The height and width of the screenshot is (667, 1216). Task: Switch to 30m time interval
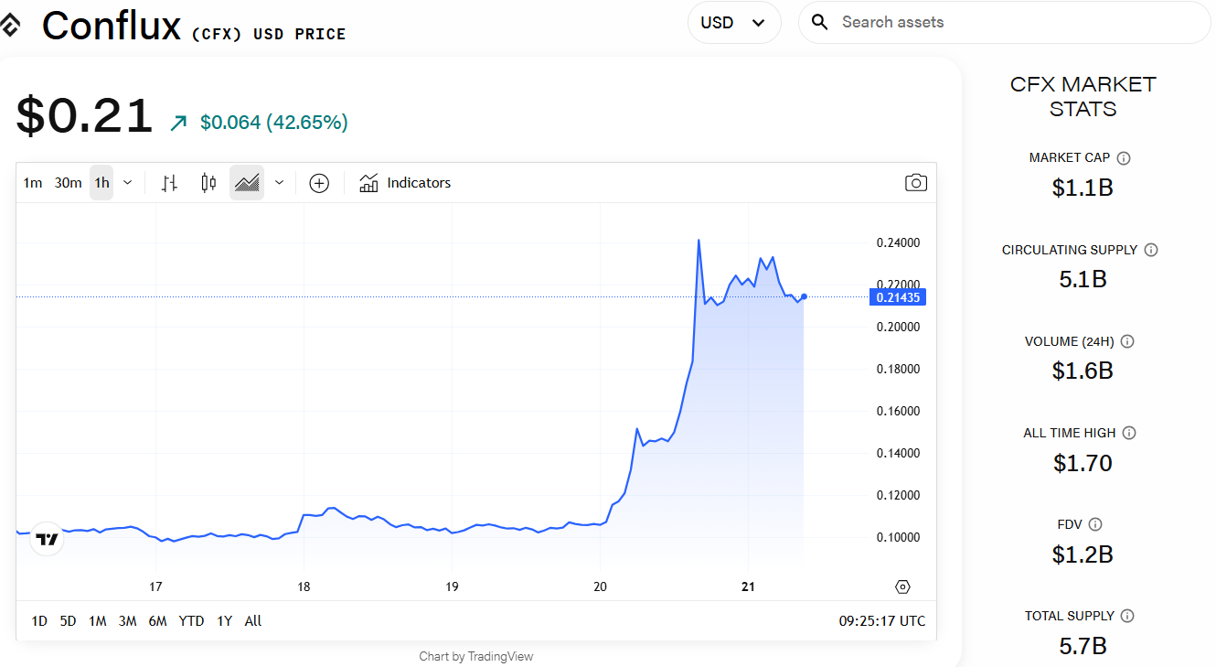point(68,183)
